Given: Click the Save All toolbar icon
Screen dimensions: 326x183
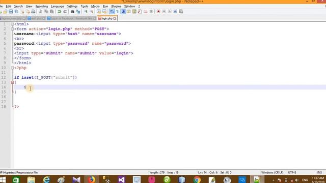Looking at the screenshot, I should pyautogui.click(x=16, y=11).
